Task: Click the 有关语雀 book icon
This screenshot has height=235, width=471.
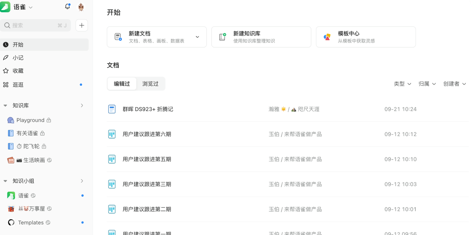Action: pyautogui.click(x=11, y=133)
